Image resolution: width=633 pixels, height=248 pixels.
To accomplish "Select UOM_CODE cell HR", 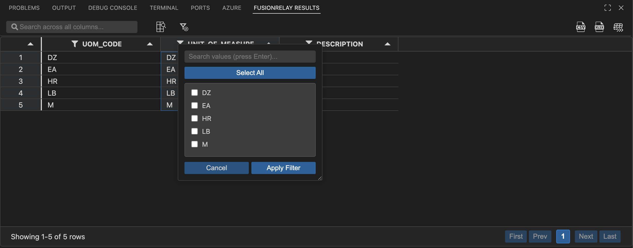I will click(101, 81).
